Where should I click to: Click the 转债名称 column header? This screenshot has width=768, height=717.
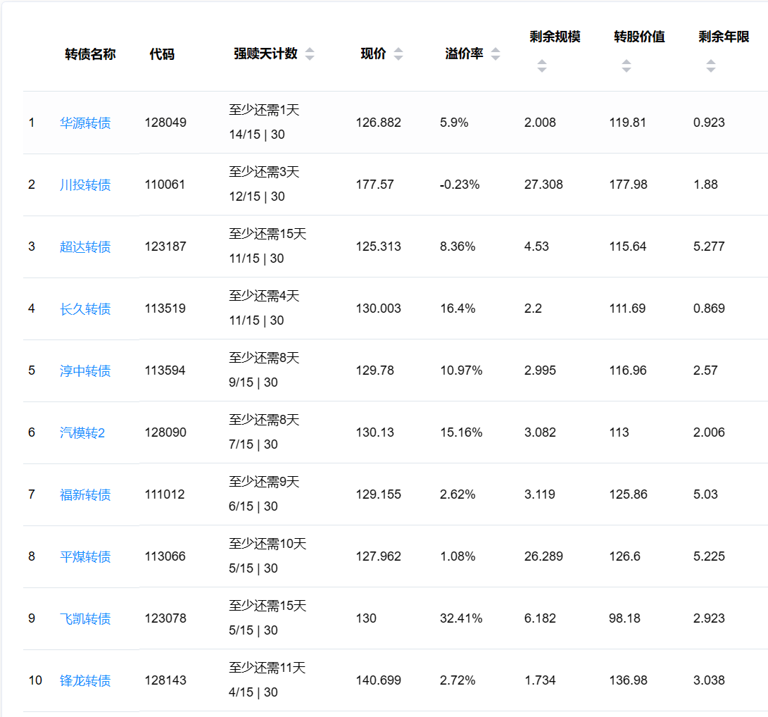(x=90, y=54)
